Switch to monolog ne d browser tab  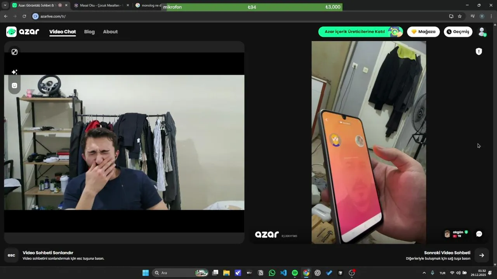[x=148, y=5]
